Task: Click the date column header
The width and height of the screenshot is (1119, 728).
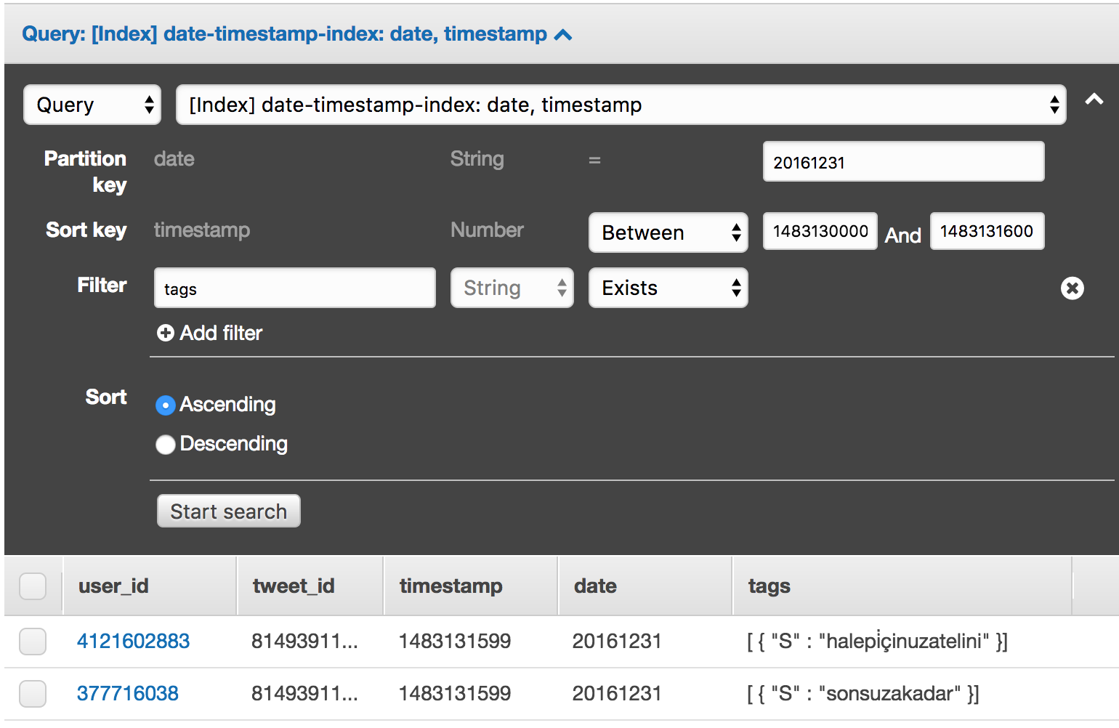Action: 645,586
